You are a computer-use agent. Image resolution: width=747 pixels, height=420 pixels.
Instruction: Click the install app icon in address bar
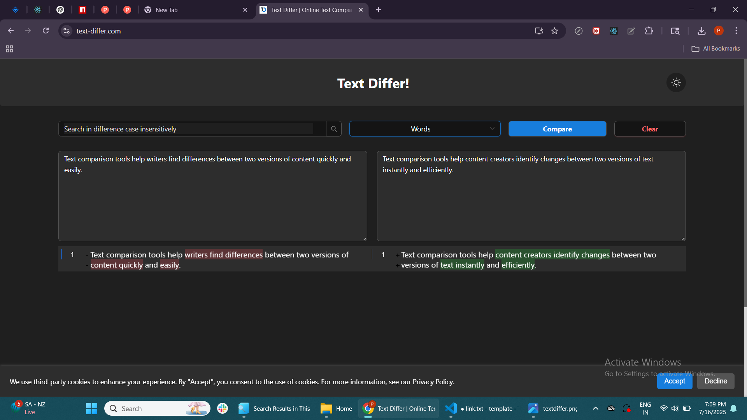click(x=538, y=31)
